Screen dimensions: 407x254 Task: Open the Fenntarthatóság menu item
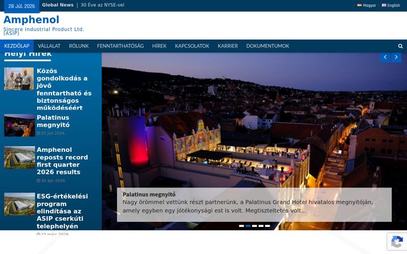point(120,46)
